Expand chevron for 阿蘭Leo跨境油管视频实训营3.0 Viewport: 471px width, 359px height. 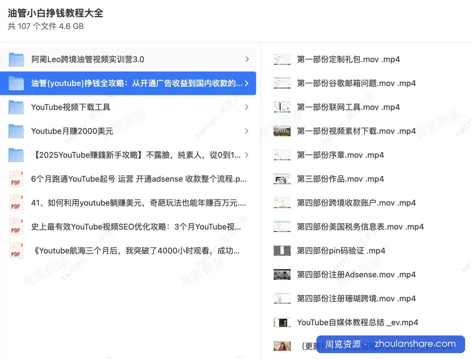[x=247, y=59]
